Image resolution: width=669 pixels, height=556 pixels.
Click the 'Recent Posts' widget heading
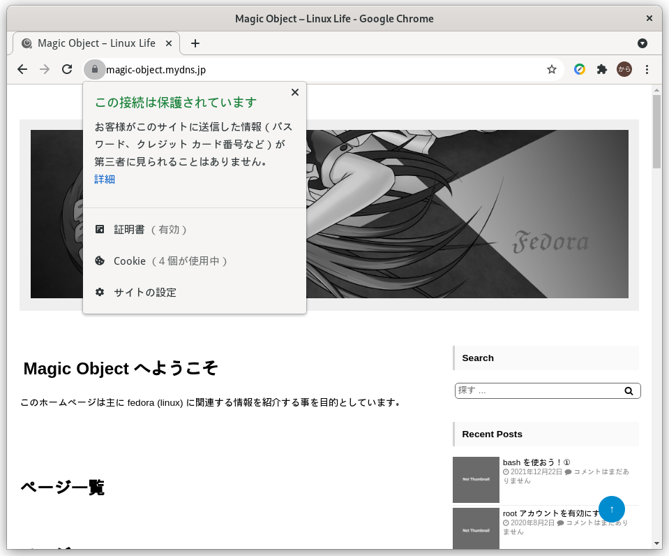tap(492, 434)
